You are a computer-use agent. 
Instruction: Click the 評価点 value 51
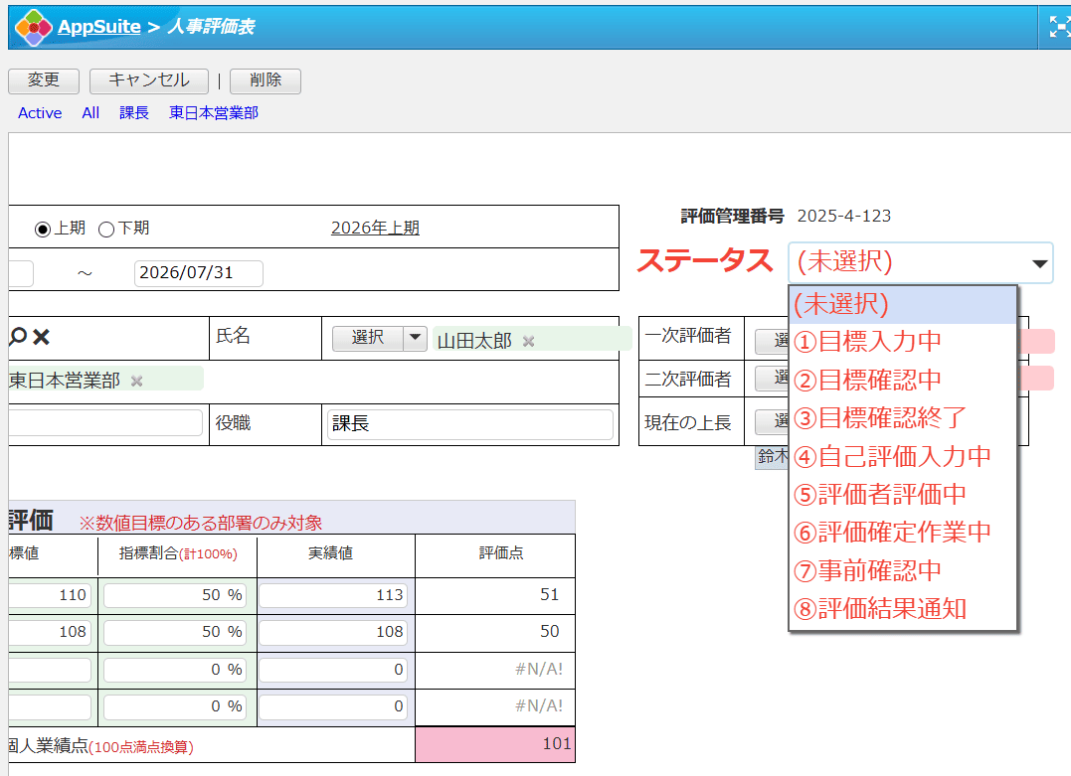549,594
